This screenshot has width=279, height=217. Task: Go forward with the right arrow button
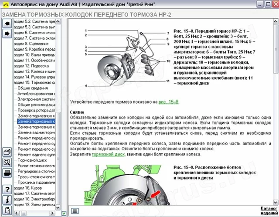coord(7,34)
